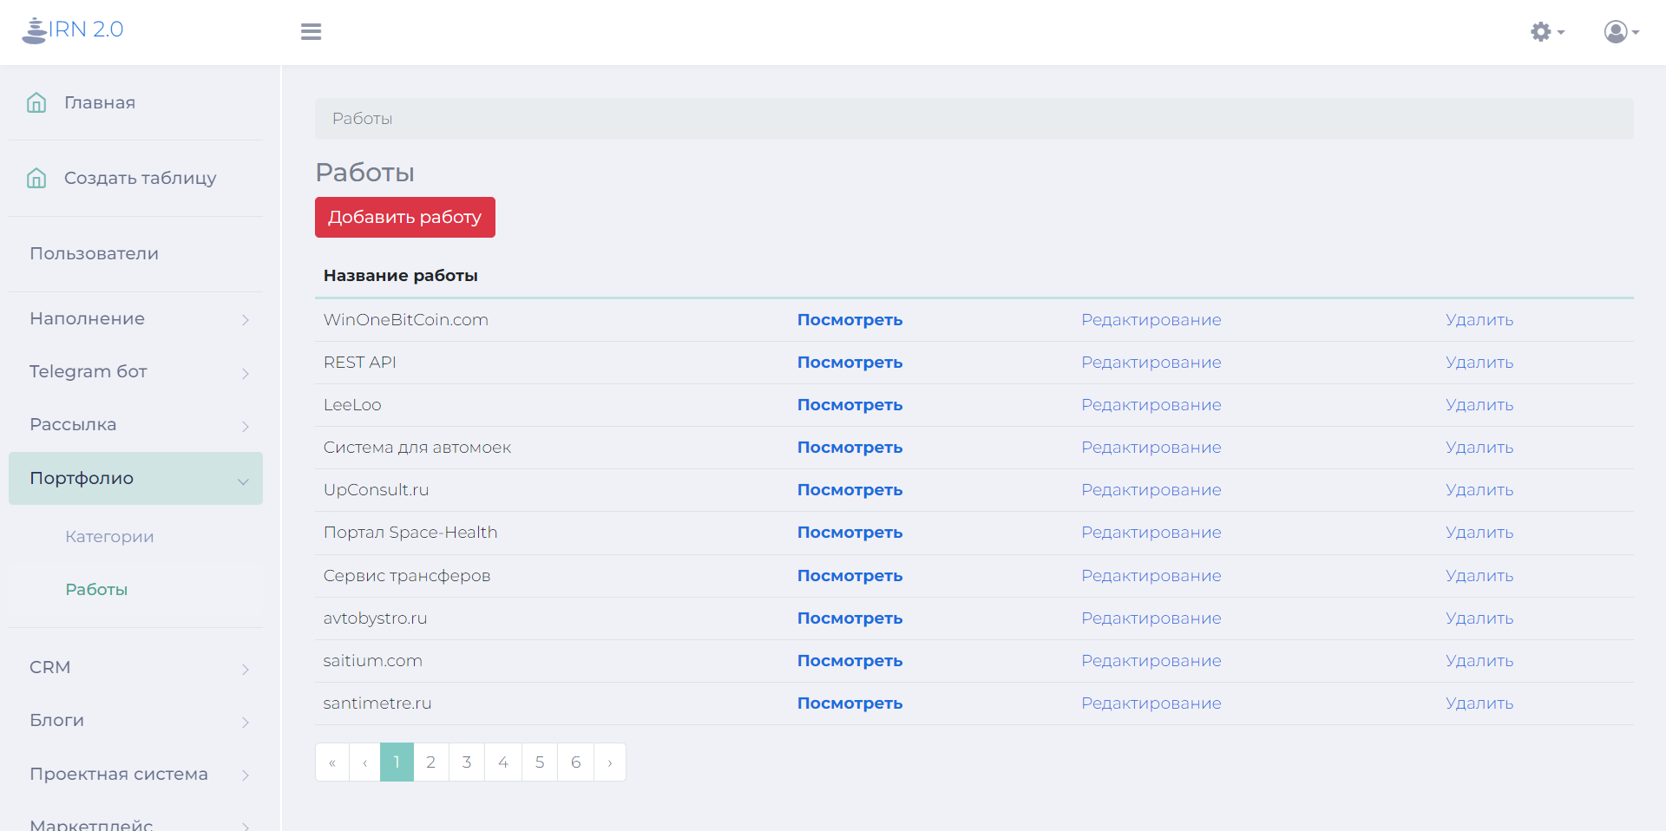Viewport: 1666px width, 831px height.
Task: Edit the Система для автомоек work
Action: tap(1151, 447)
